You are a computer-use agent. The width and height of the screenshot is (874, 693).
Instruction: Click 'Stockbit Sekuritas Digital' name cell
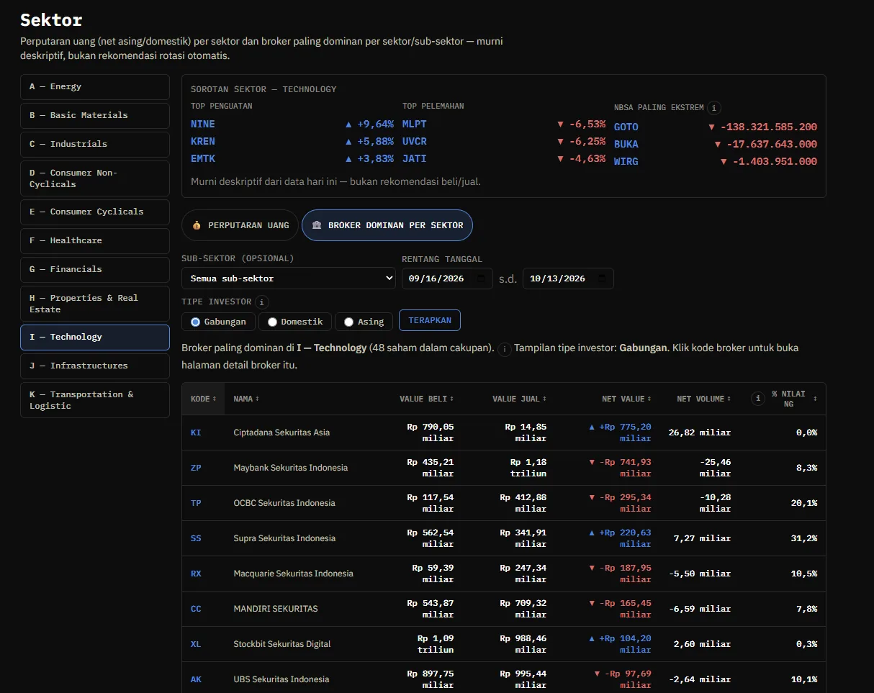282,644
